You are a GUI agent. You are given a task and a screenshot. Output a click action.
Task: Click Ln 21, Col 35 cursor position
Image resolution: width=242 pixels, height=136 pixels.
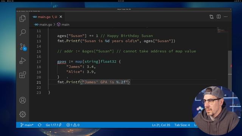[x=161, y=125]
